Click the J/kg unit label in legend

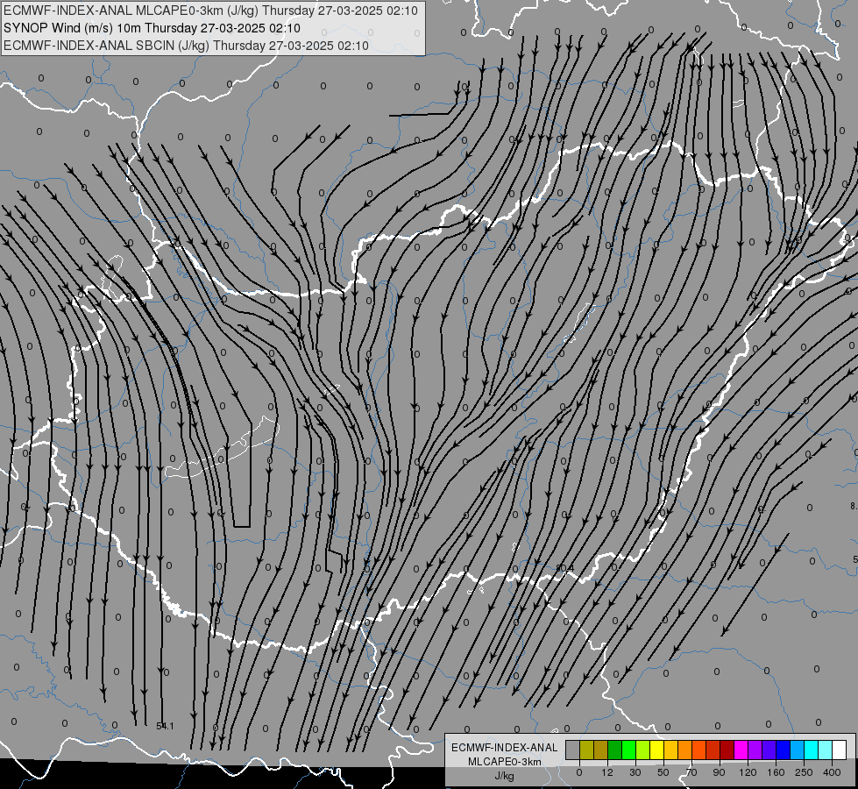tap(505, 776)
